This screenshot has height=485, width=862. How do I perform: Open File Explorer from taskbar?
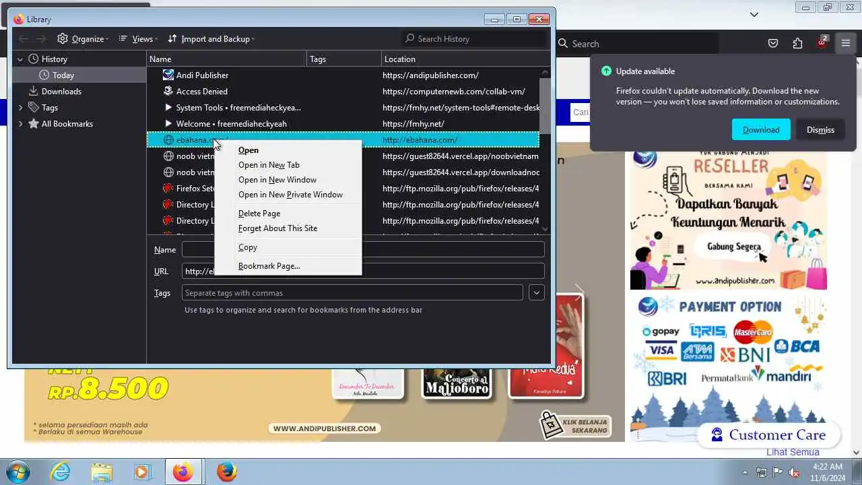[102, 472]
